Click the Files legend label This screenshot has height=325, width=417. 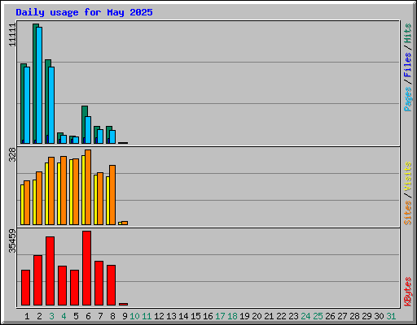[407, 64]
